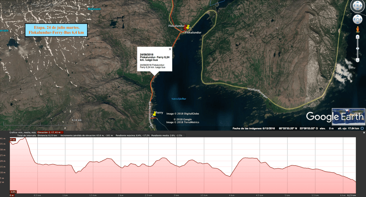Click the yellow Ferry pushpin placemark
Image resolution: width=366 pixels, height=197 pixels.
coord(154,113)
